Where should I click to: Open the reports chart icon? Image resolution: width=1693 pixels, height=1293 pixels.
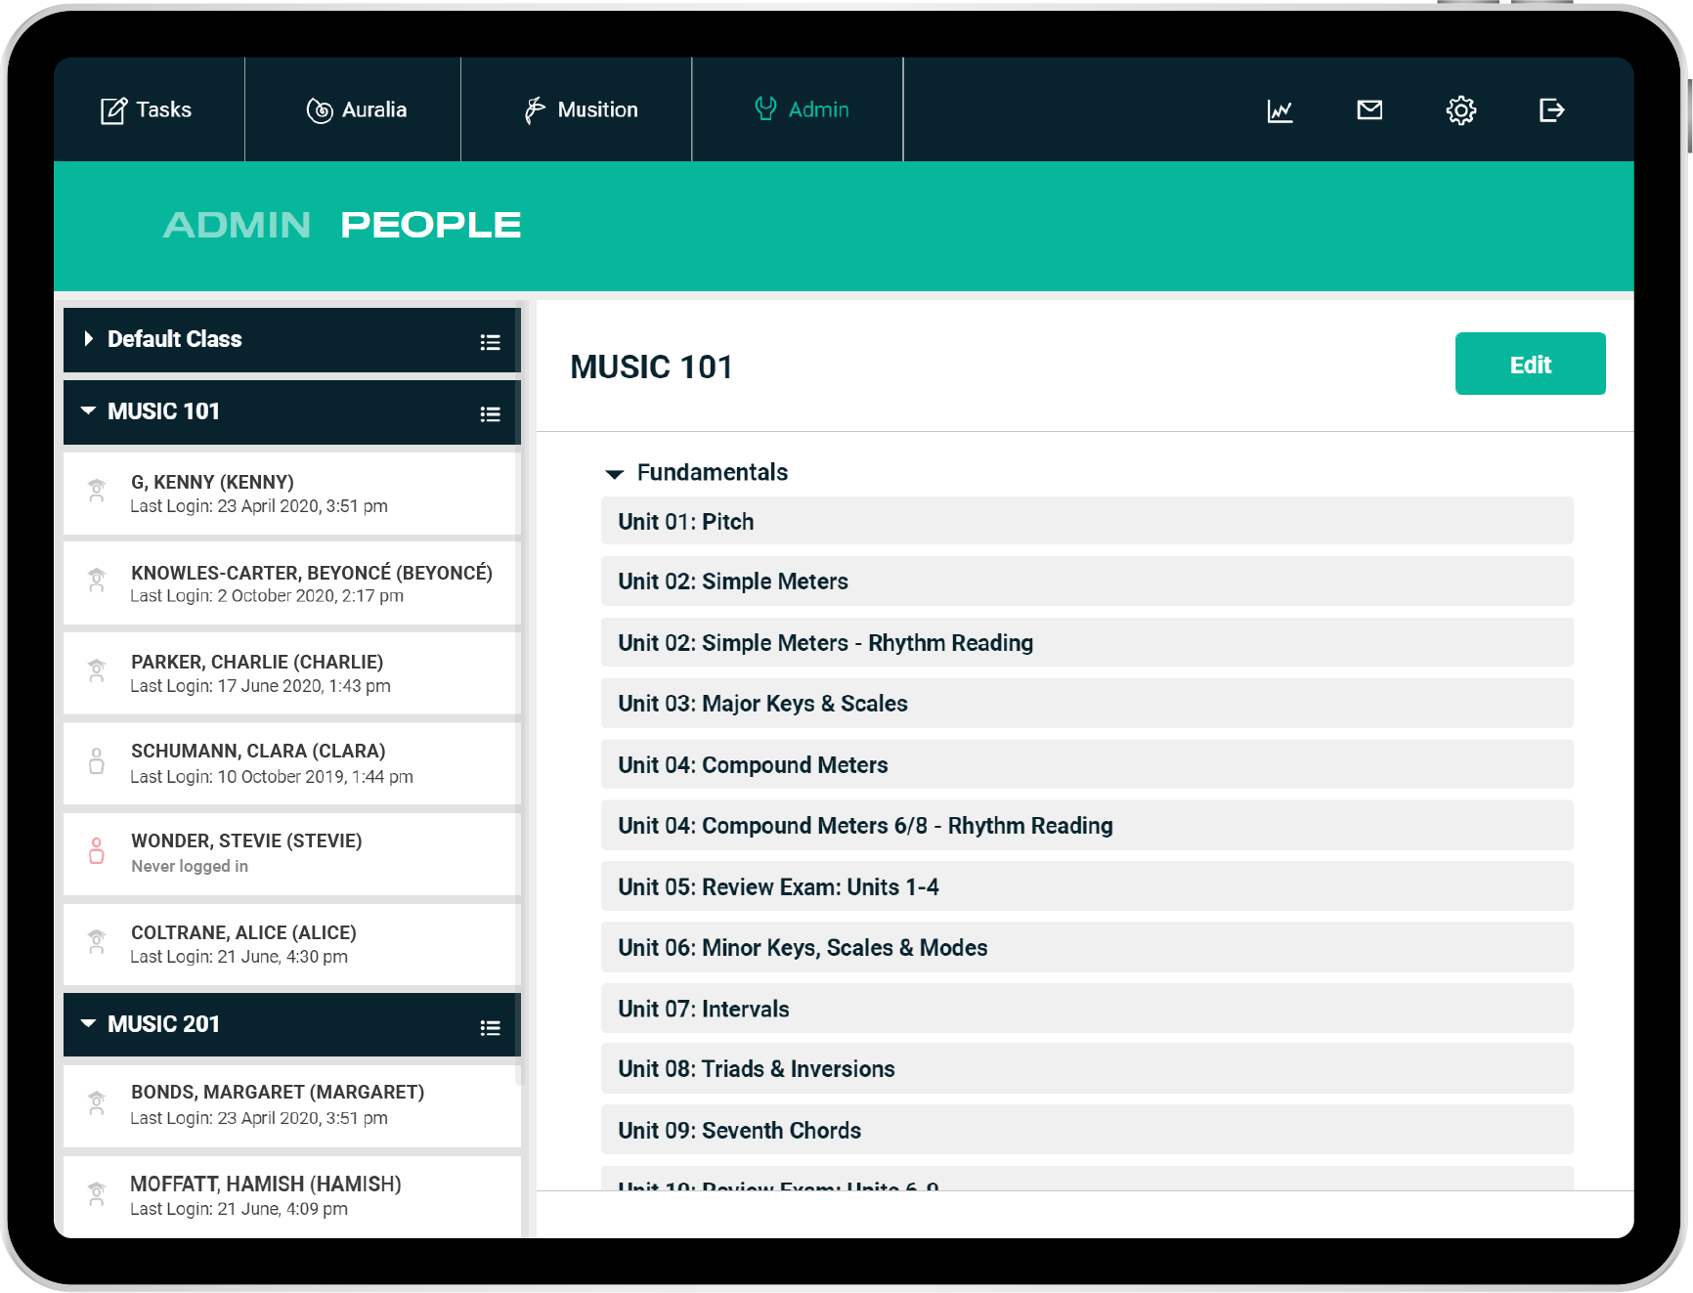pyautogui.click(x=1280, y=110)
